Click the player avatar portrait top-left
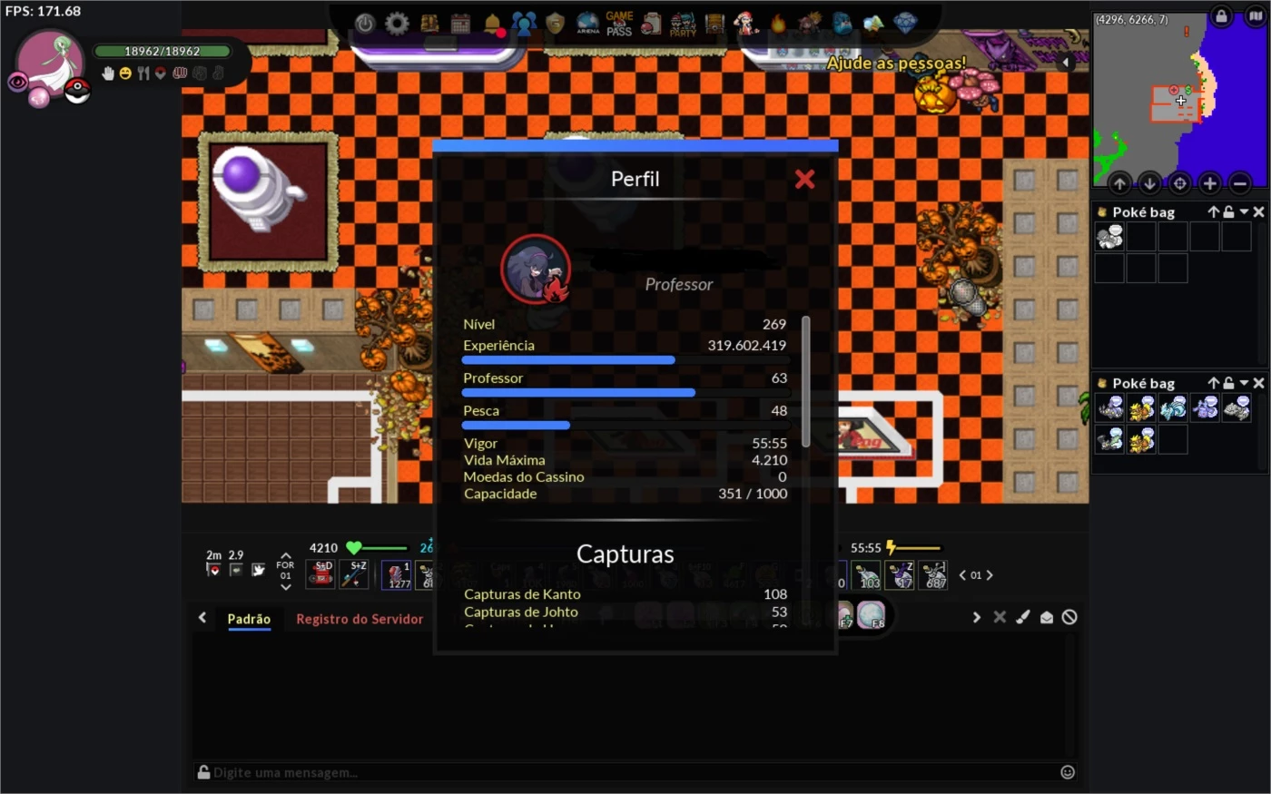1271x794 pixels. 51,64
